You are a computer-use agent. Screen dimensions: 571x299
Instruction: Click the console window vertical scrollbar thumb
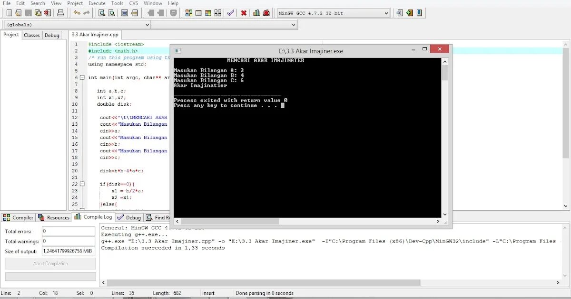click(445, 73)
